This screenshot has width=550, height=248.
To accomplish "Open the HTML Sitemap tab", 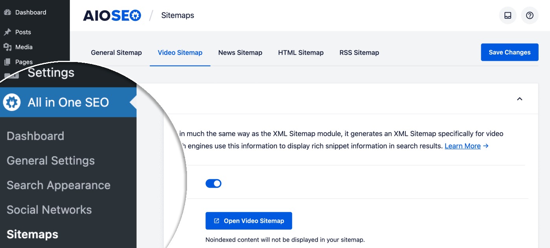I will tap(301, 53).
